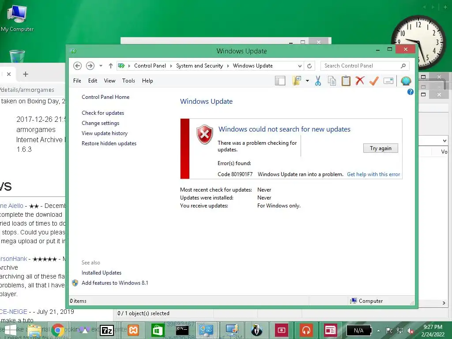Image resolution: width=452 pixels, height=339 pixels.
Task: Open the recent locations dropdown arrow
Action: pos(101,66)
